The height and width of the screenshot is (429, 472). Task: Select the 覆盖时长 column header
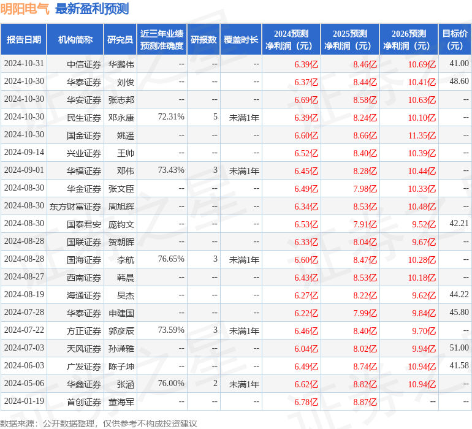[241, 39]
